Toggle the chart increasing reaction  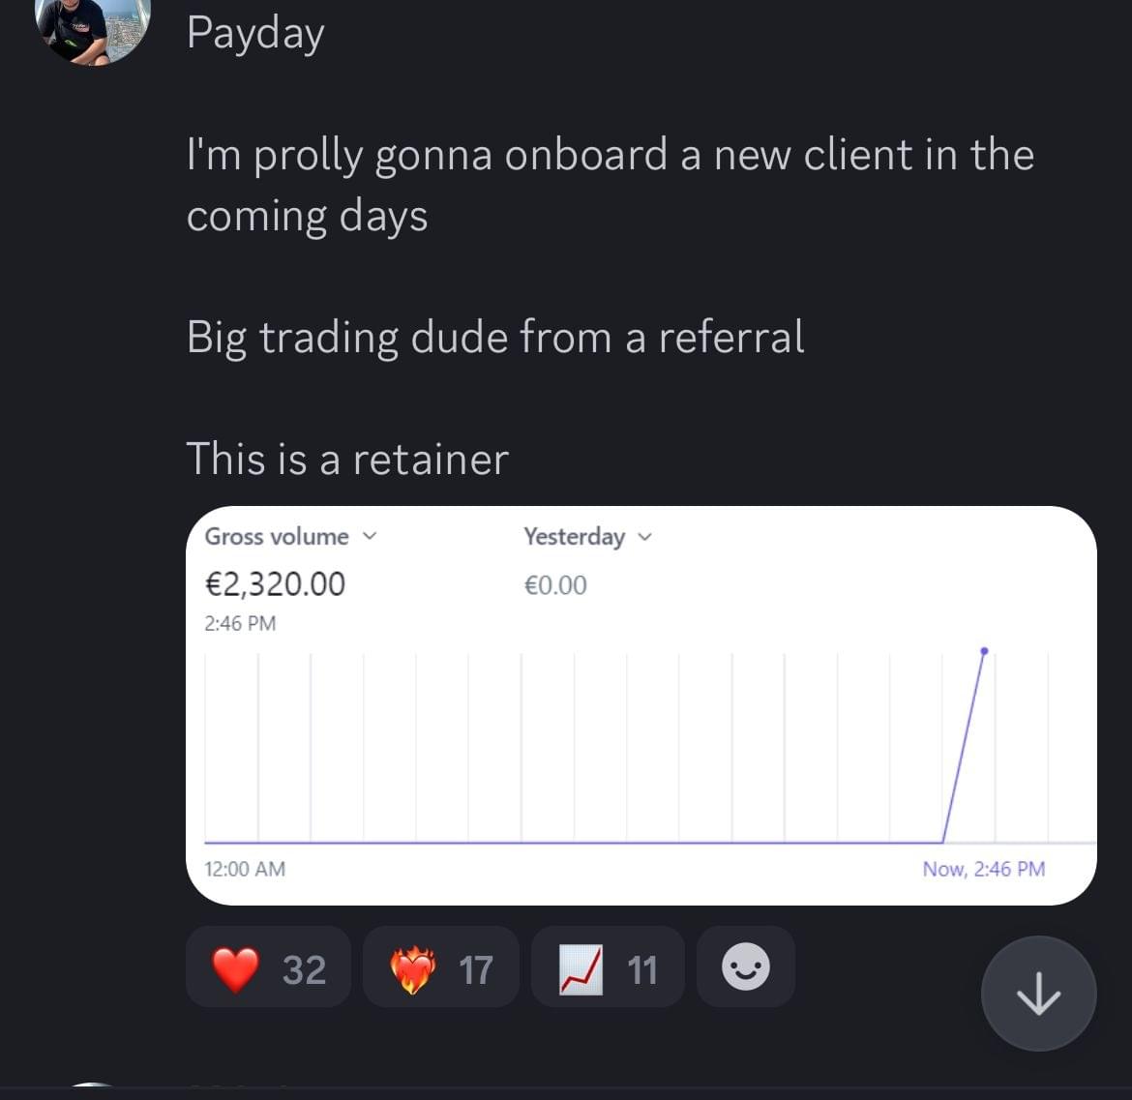[608, 967]
